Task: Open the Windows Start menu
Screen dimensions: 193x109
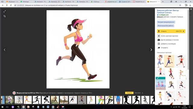Action: (x=2, y=107)
